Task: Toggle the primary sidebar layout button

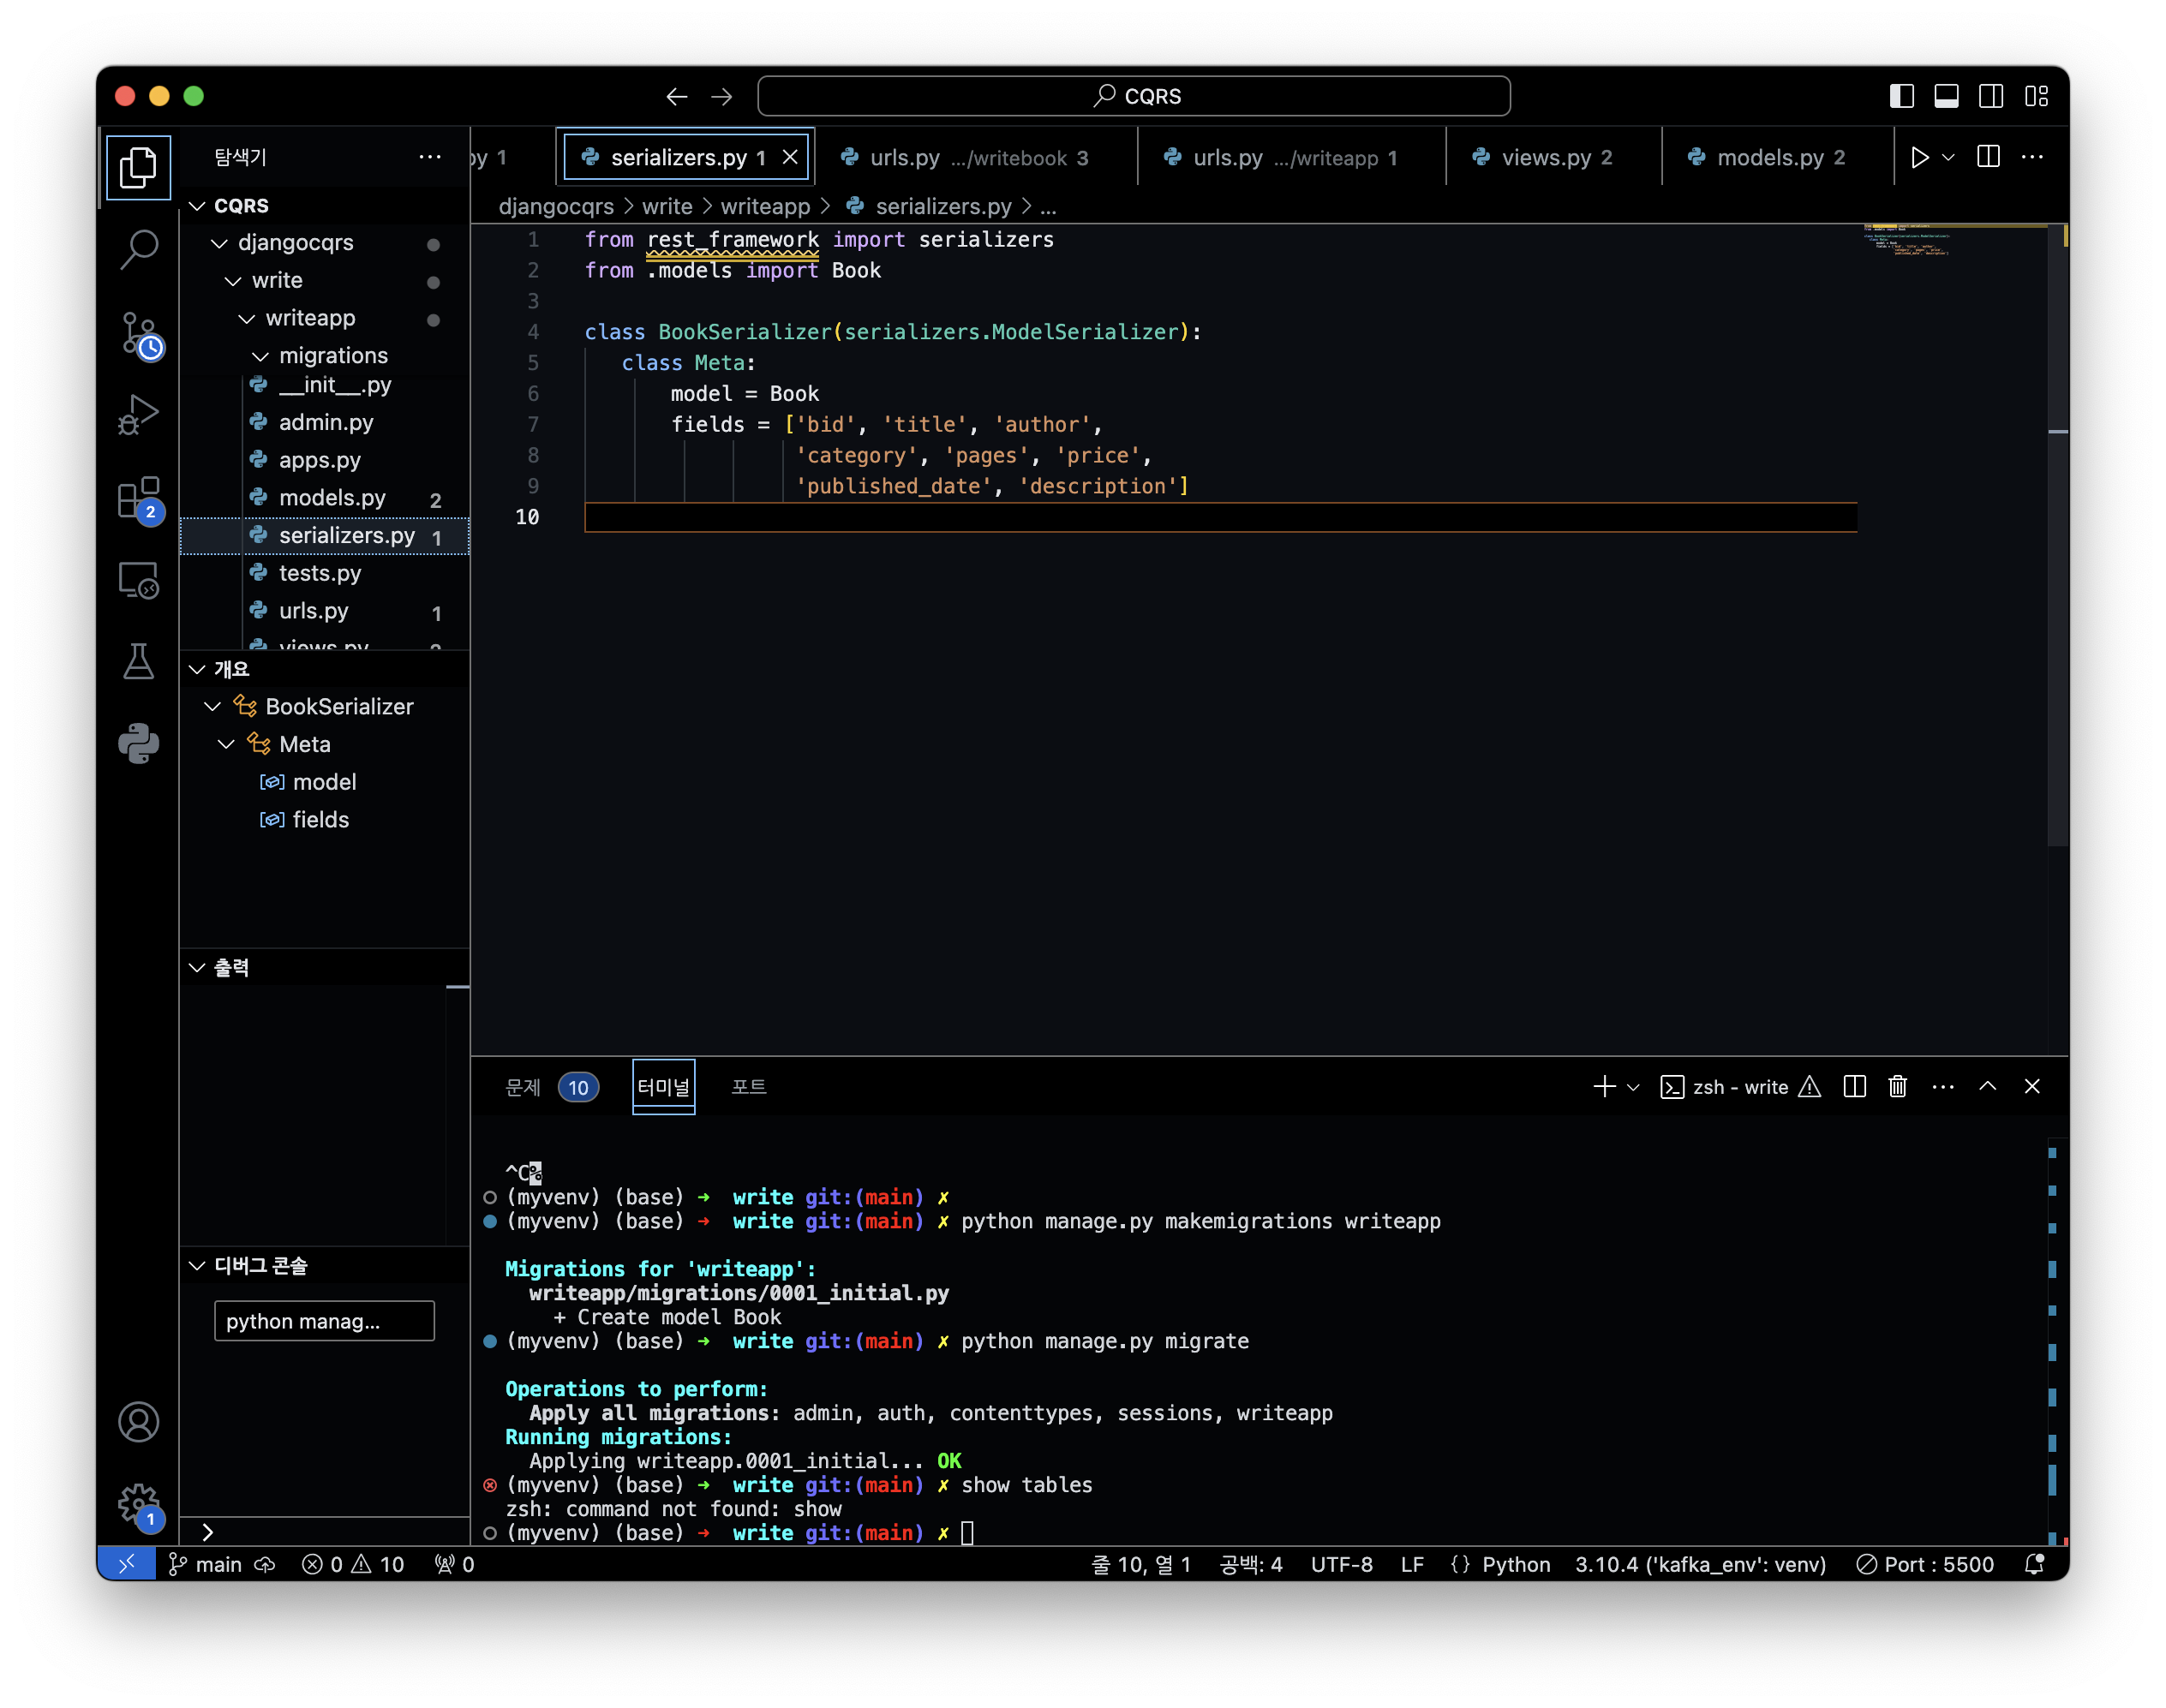Action: point(1901,96)
